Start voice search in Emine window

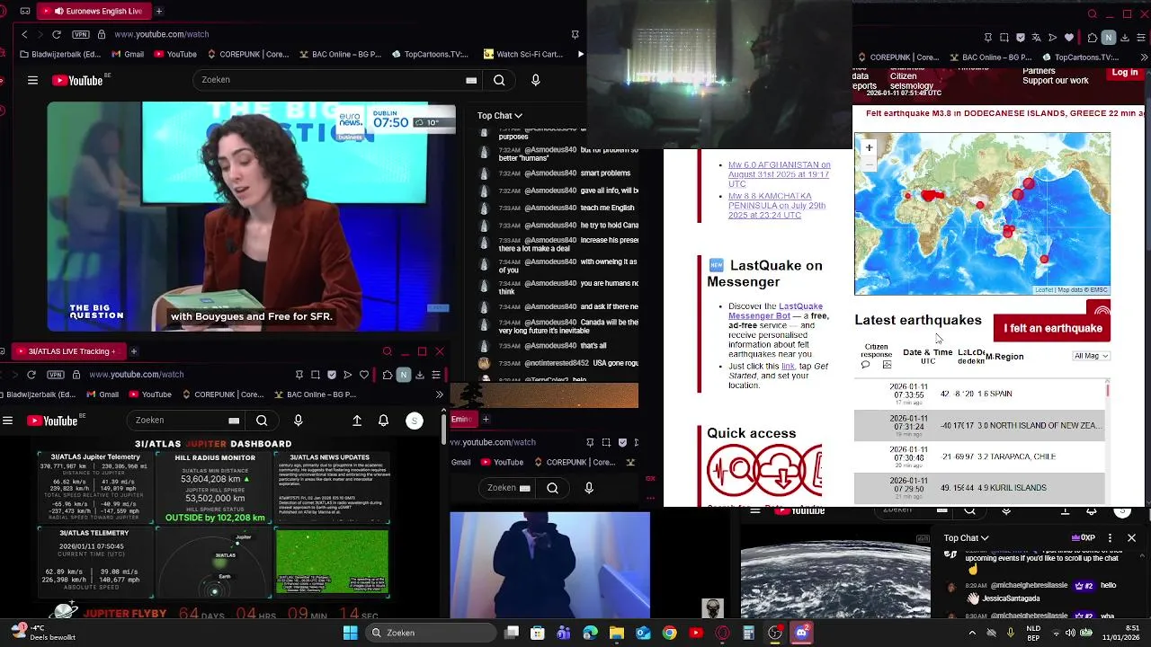pos(589,488)
